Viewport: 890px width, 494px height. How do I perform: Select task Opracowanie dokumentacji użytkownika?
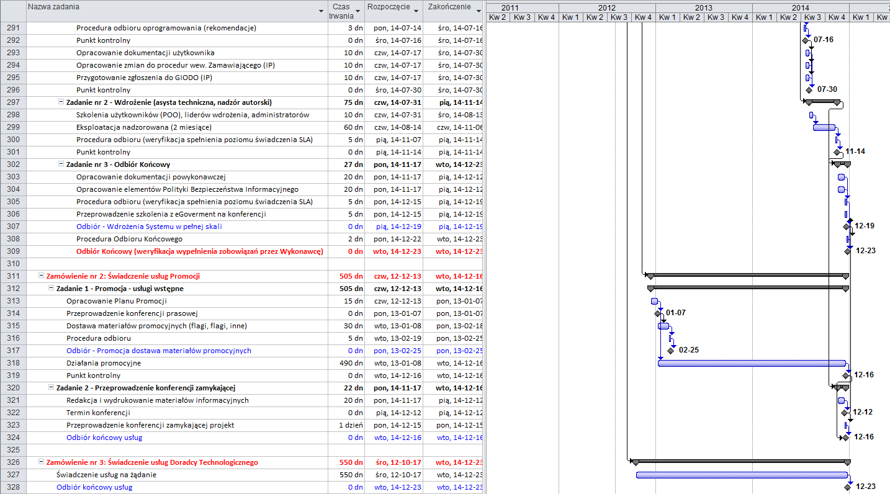(x=145, y=53)
